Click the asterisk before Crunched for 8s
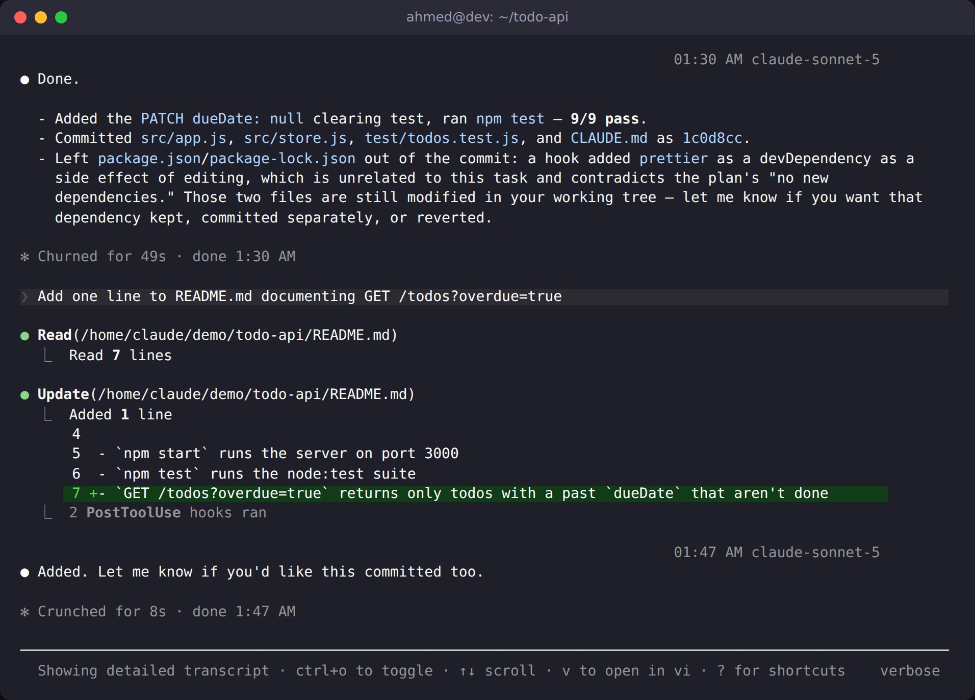This screenshot has height=700, width=975. (24, 612)
